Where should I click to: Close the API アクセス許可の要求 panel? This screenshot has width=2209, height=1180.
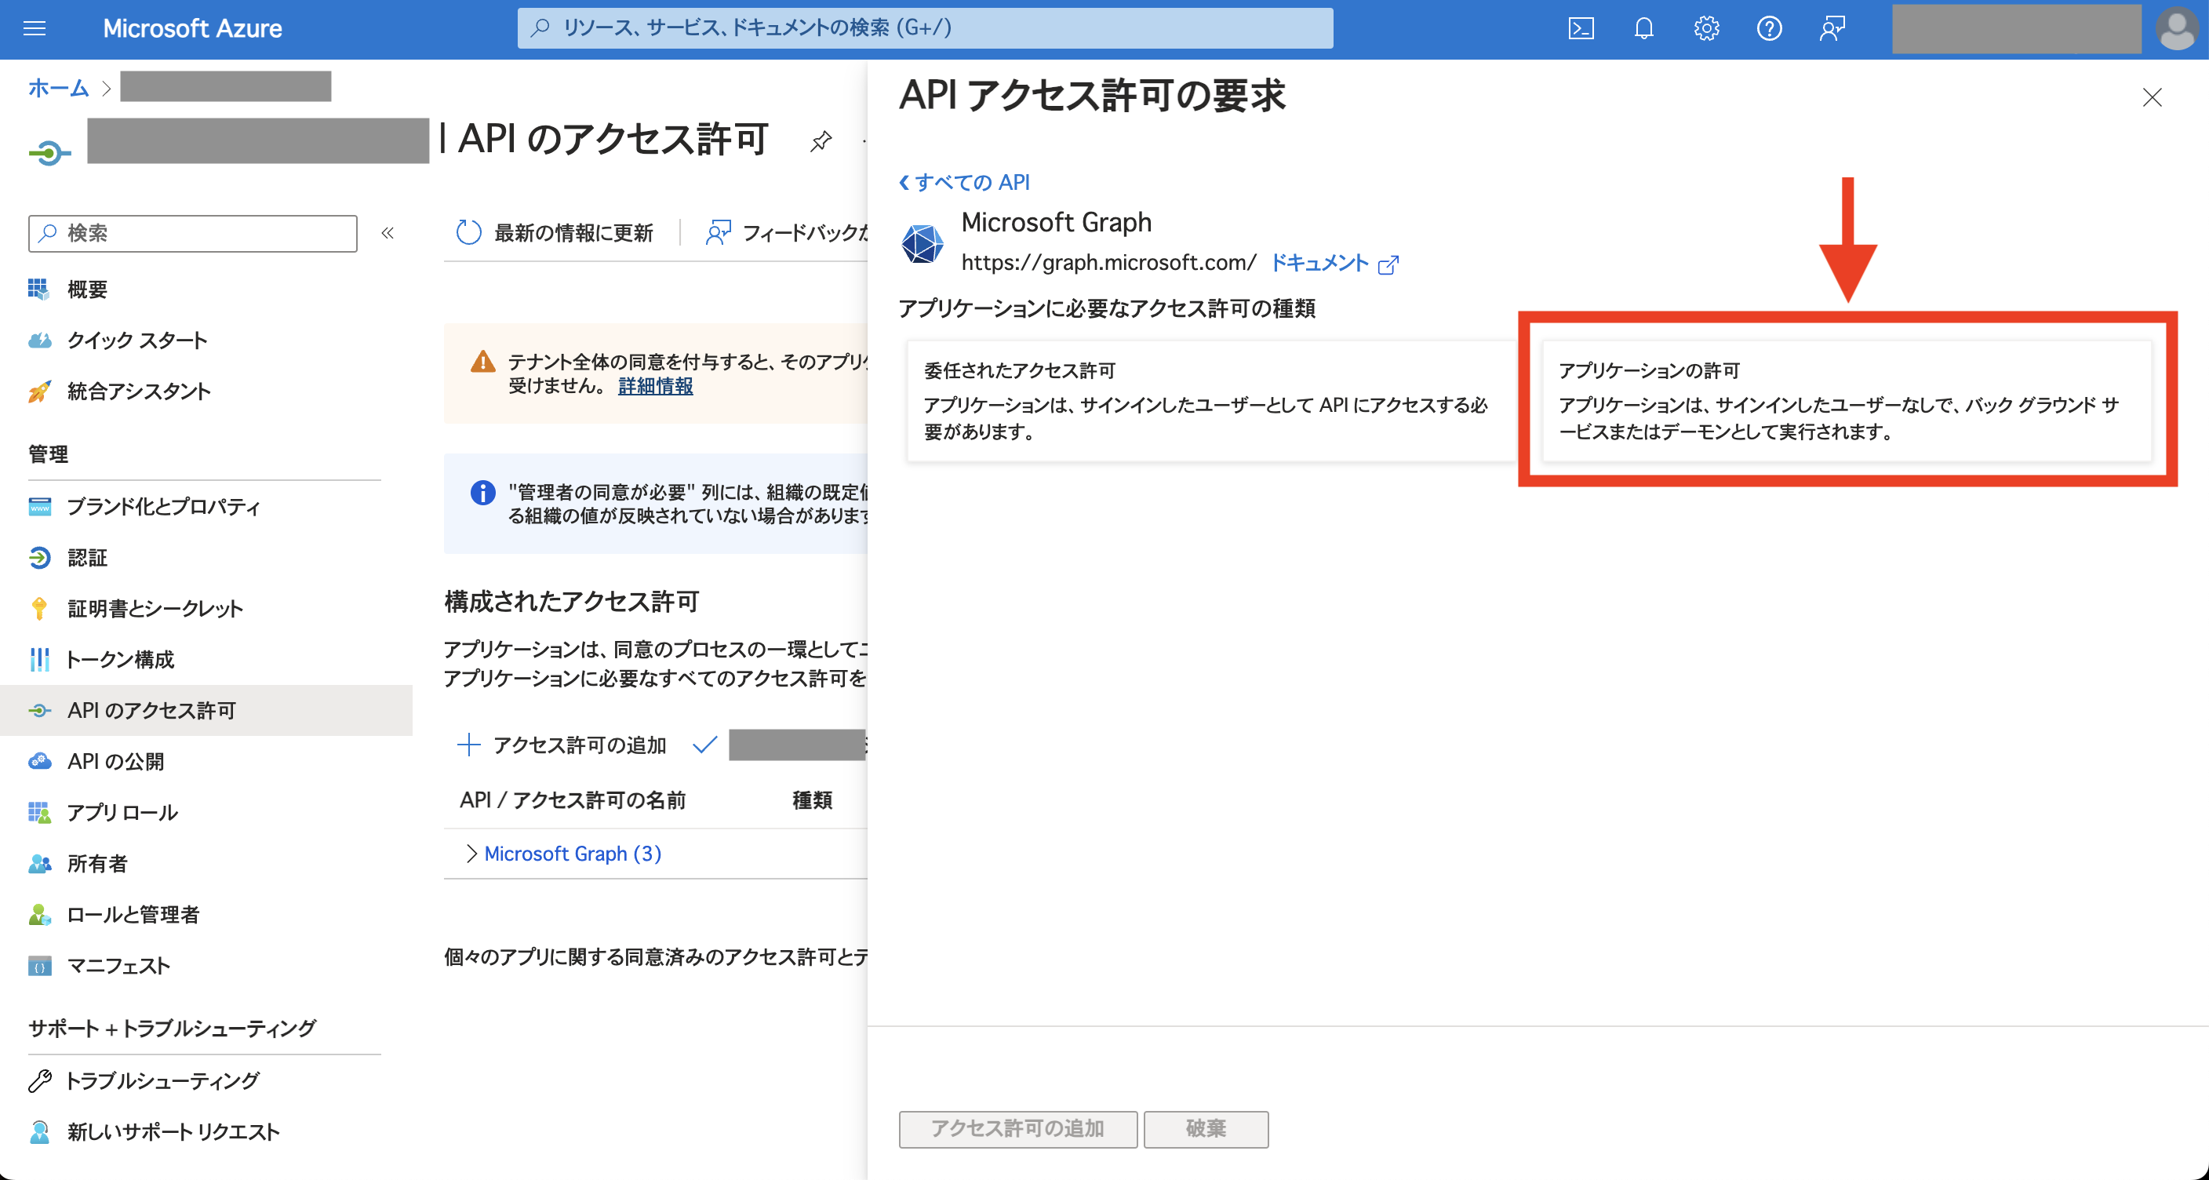pyautogui.click(x=2152, y=98)
